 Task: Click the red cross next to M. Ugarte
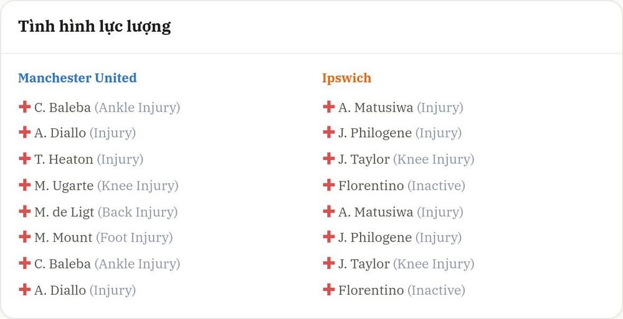pos(25,185)
